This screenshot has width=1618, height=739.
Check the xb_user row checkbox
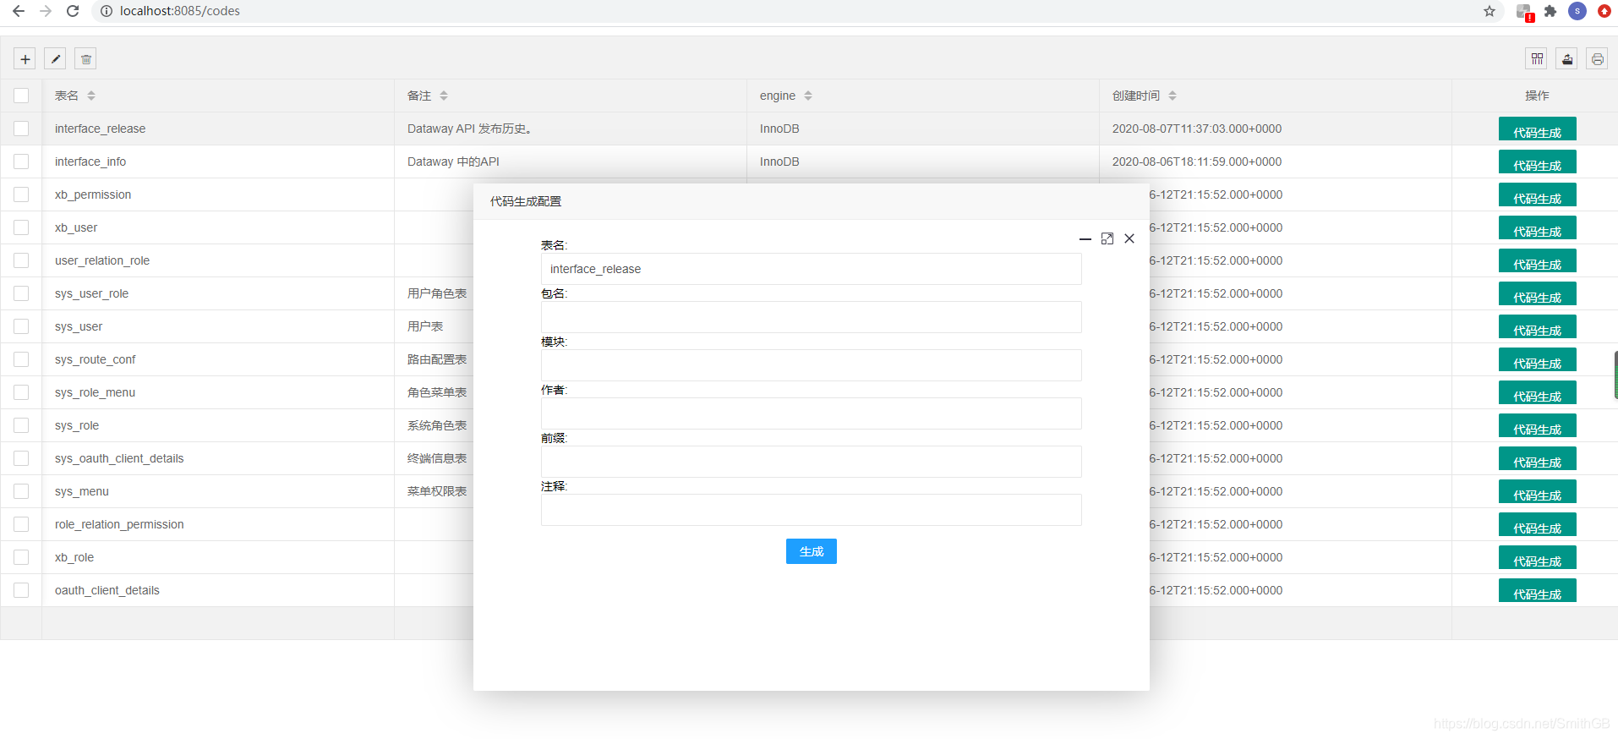click(21, 227)
